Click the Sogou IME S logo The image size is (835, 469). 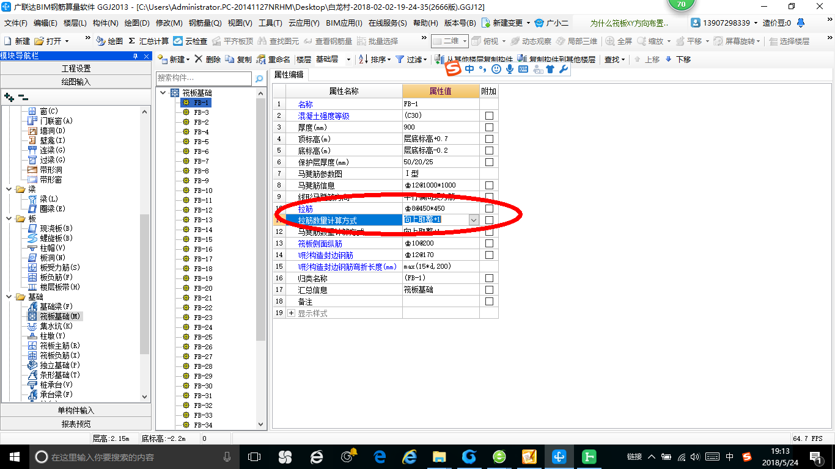point(453,69)
